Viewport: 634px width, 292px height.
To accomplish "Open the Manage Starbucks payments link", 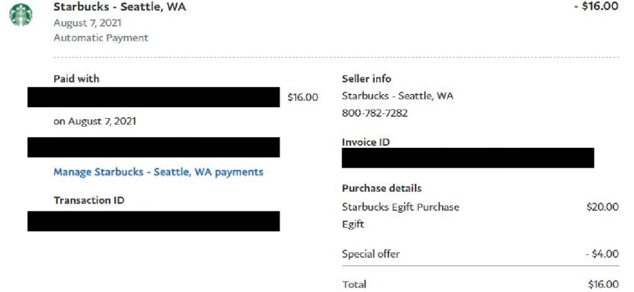I will coord(158,172).
